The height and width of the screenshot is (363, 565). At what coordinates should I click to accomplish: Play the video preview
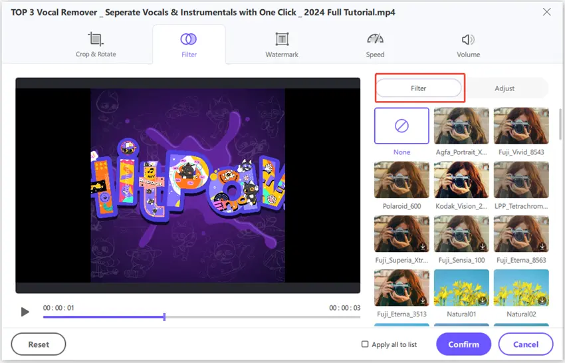pos(25,312)
